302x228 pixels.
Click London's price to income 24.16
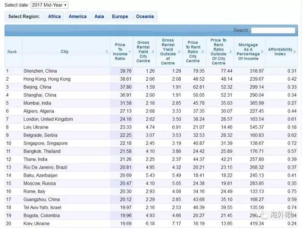pos(126,119)
